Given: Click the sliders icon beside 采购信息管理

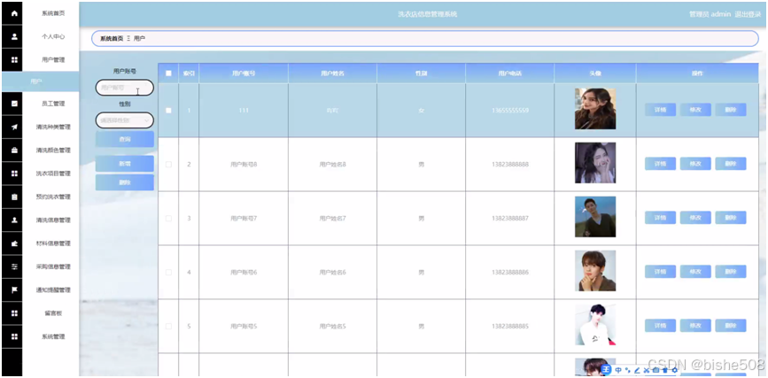Looking at the screenshot, I should 14,266.
